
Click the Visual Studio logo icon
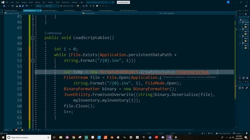(3, 2)
